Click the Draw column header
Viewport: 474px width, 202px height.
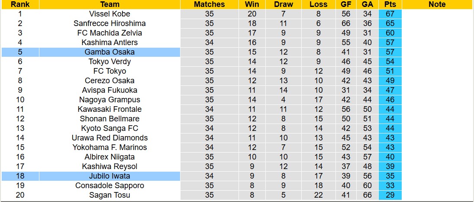[284, 4]
